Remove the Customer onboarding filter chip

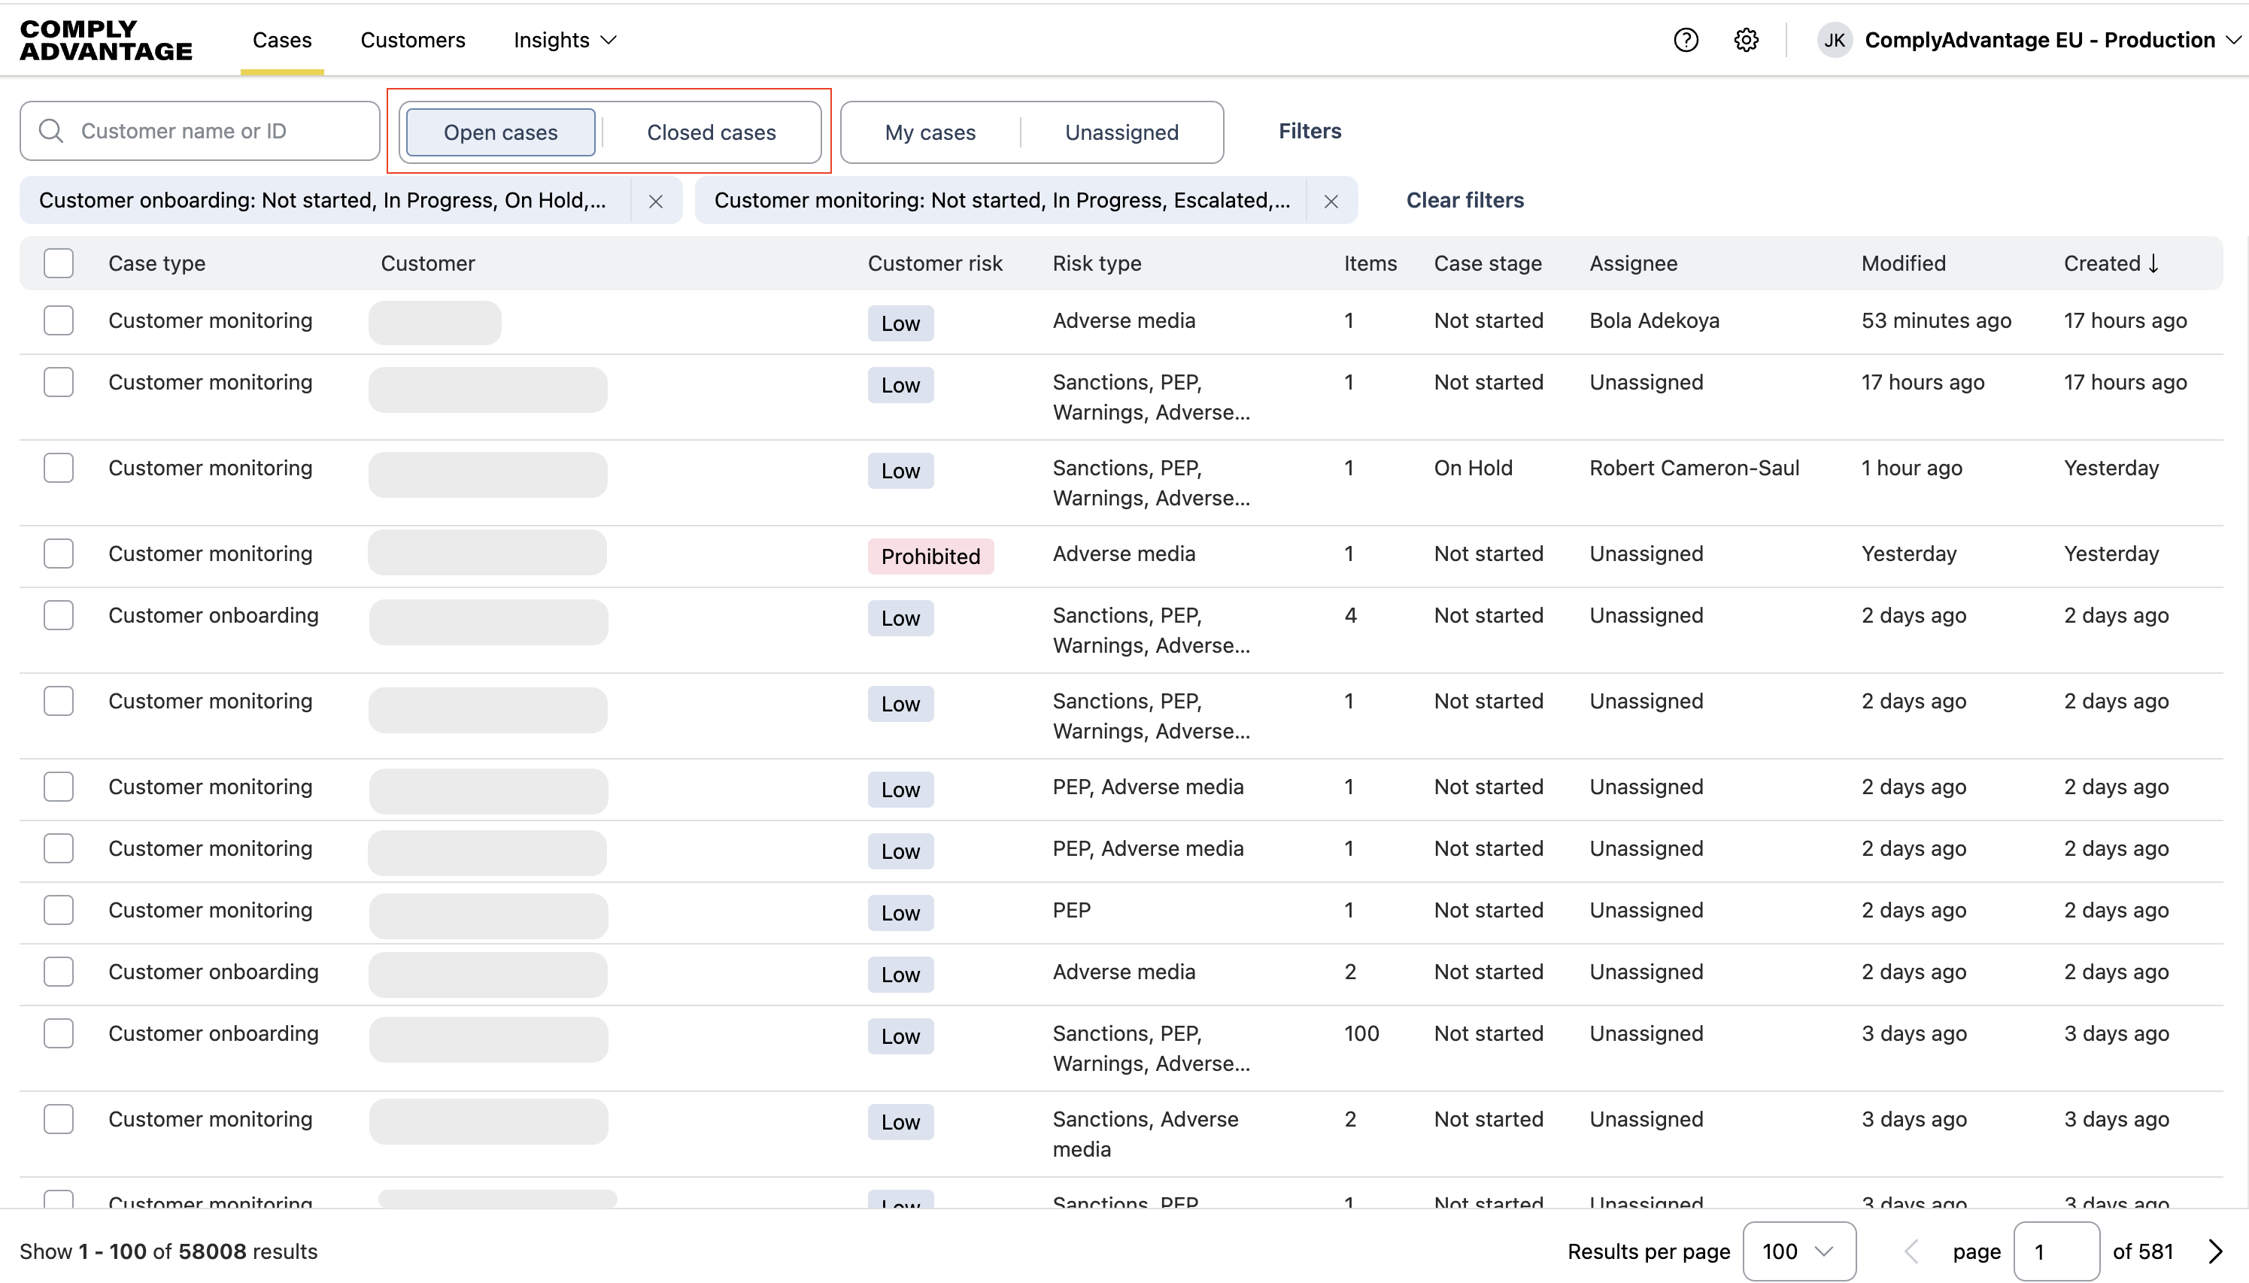click(x=656, y=201)
